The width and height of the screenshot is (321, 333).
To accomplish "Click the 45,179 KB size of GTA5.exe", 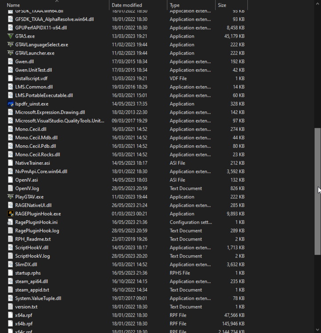I will coord(234,36).
